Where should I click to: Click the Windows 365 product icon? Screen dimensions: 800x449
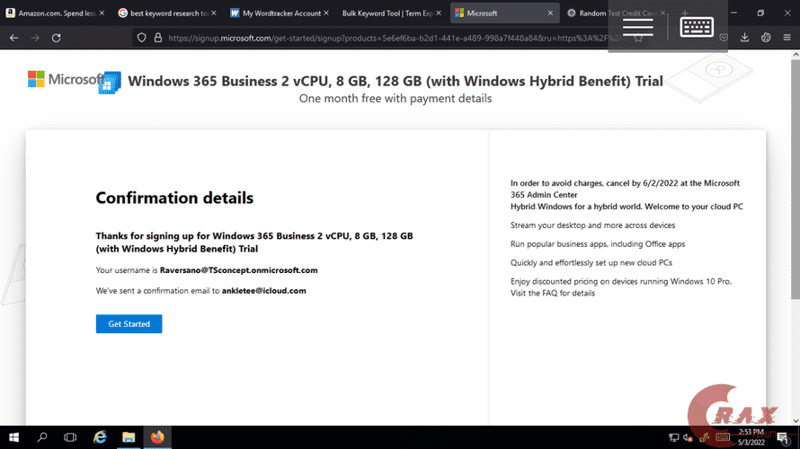coord(109,83)
